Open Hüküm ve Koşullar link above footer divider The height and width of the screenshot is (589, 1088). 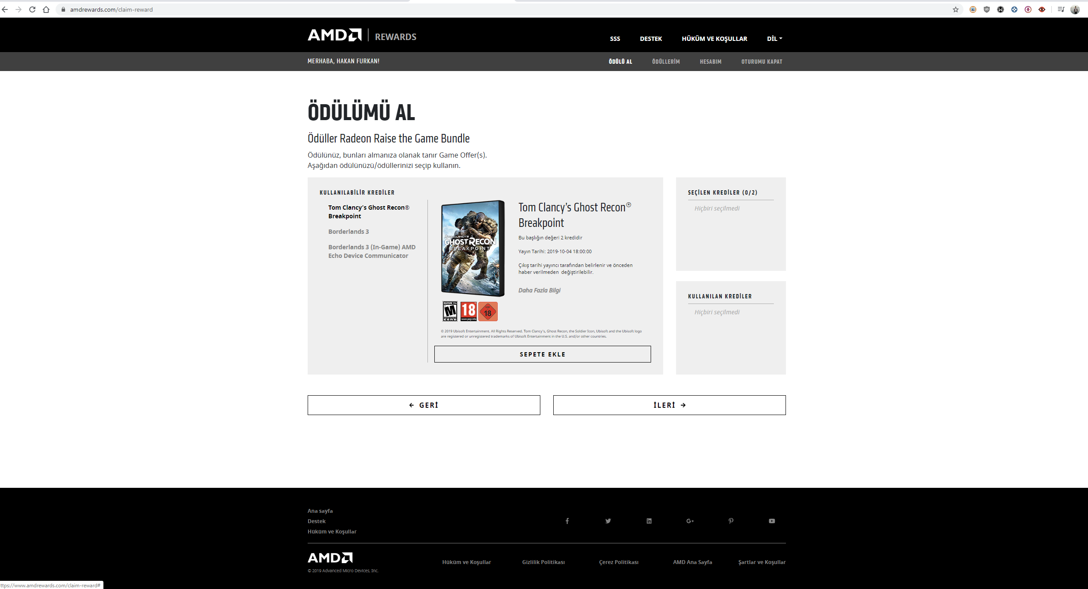point(332,532)
